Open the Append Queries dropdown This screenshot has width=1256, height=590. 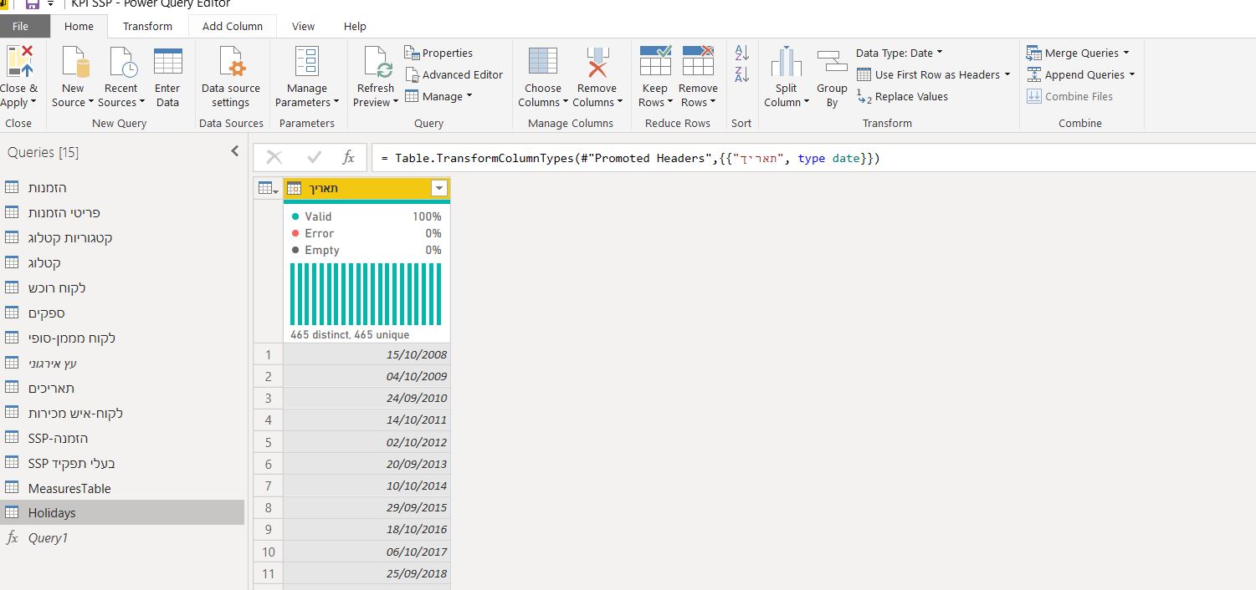(x=1131, y=74)
